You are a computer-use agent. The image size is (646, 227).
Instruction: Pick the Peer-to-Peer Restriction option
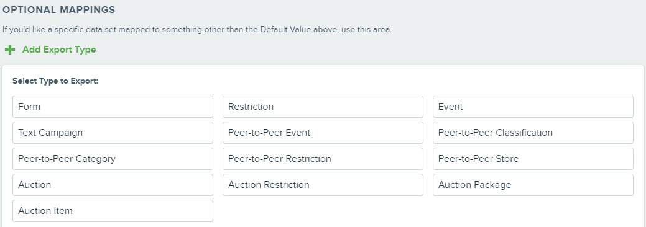(323, 159)
